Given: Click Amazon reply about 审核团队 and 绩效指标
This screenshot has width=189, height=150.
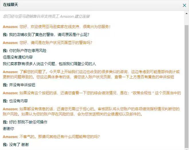Looking at the screenshot, I should tap(91, 111).
